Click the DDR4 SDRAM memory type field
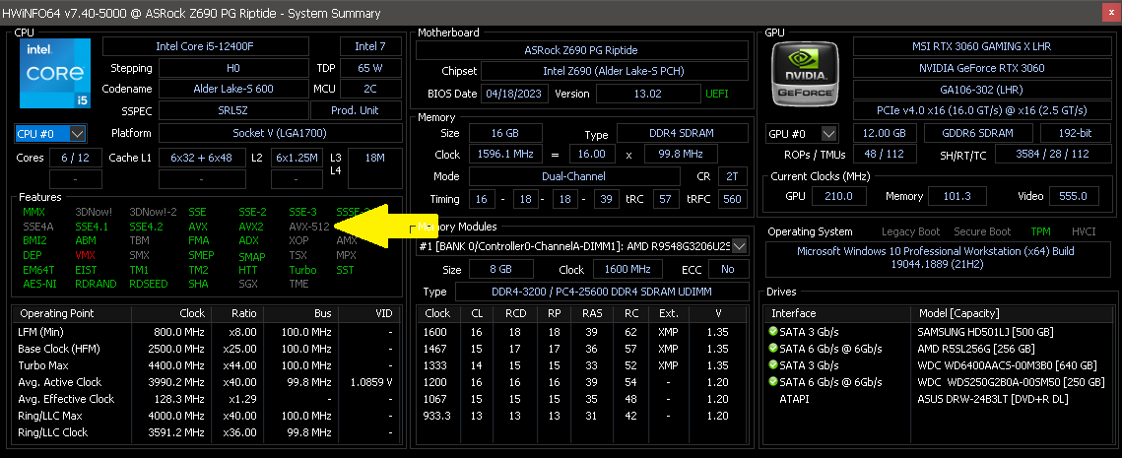The image size is (1122, 458). pyautogui.click(x=683, y=133)
